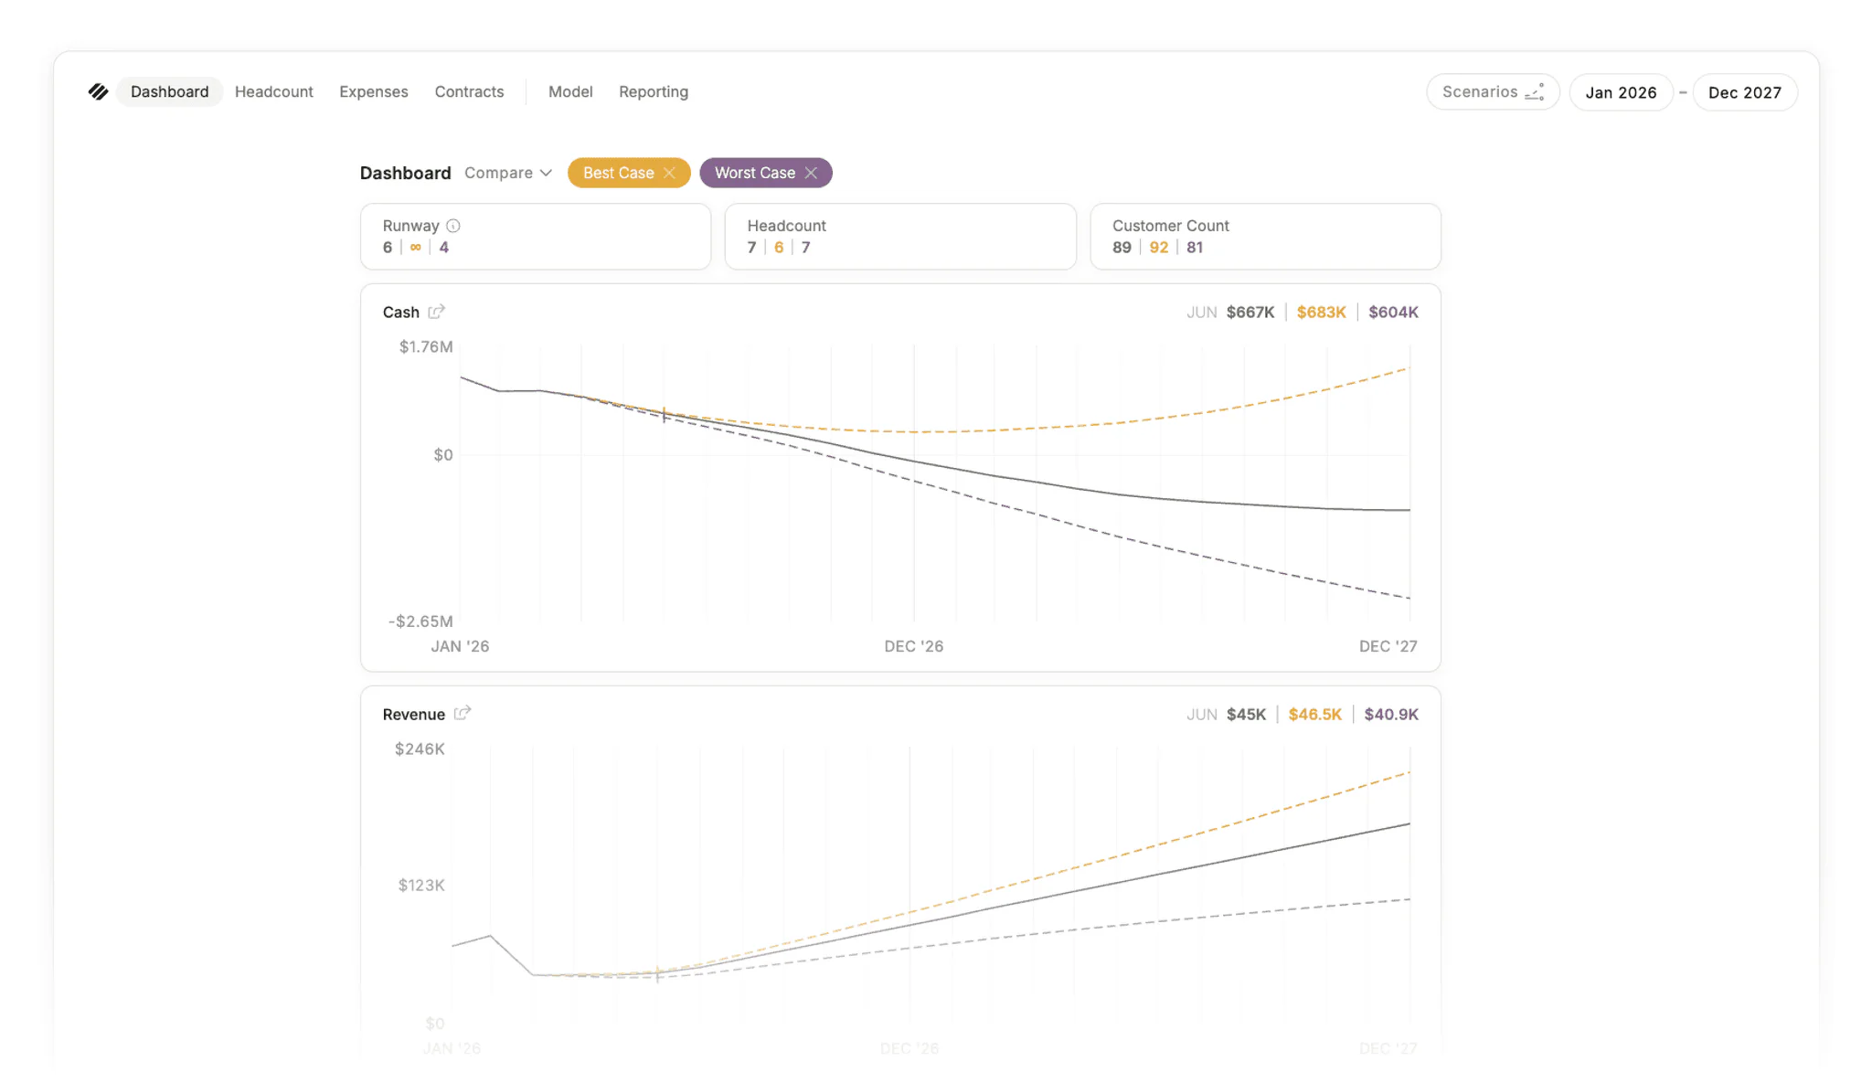Switch to the Reporting tab
Image resolution: width=1872 pixels, height=1083 pixels.
tap(654, 91)
